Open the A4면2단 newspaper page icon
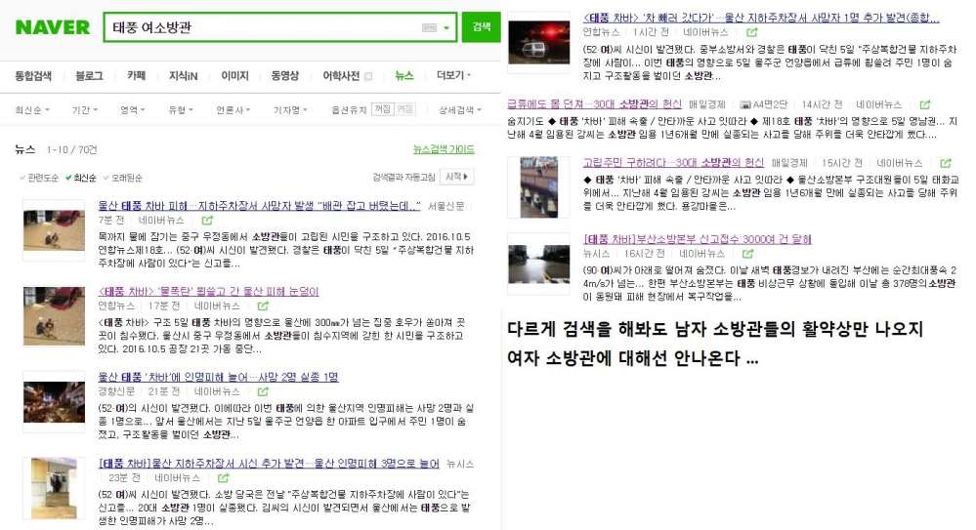Image resolution: width=976 pixels, height=530 pixels. tap(743, 103)
